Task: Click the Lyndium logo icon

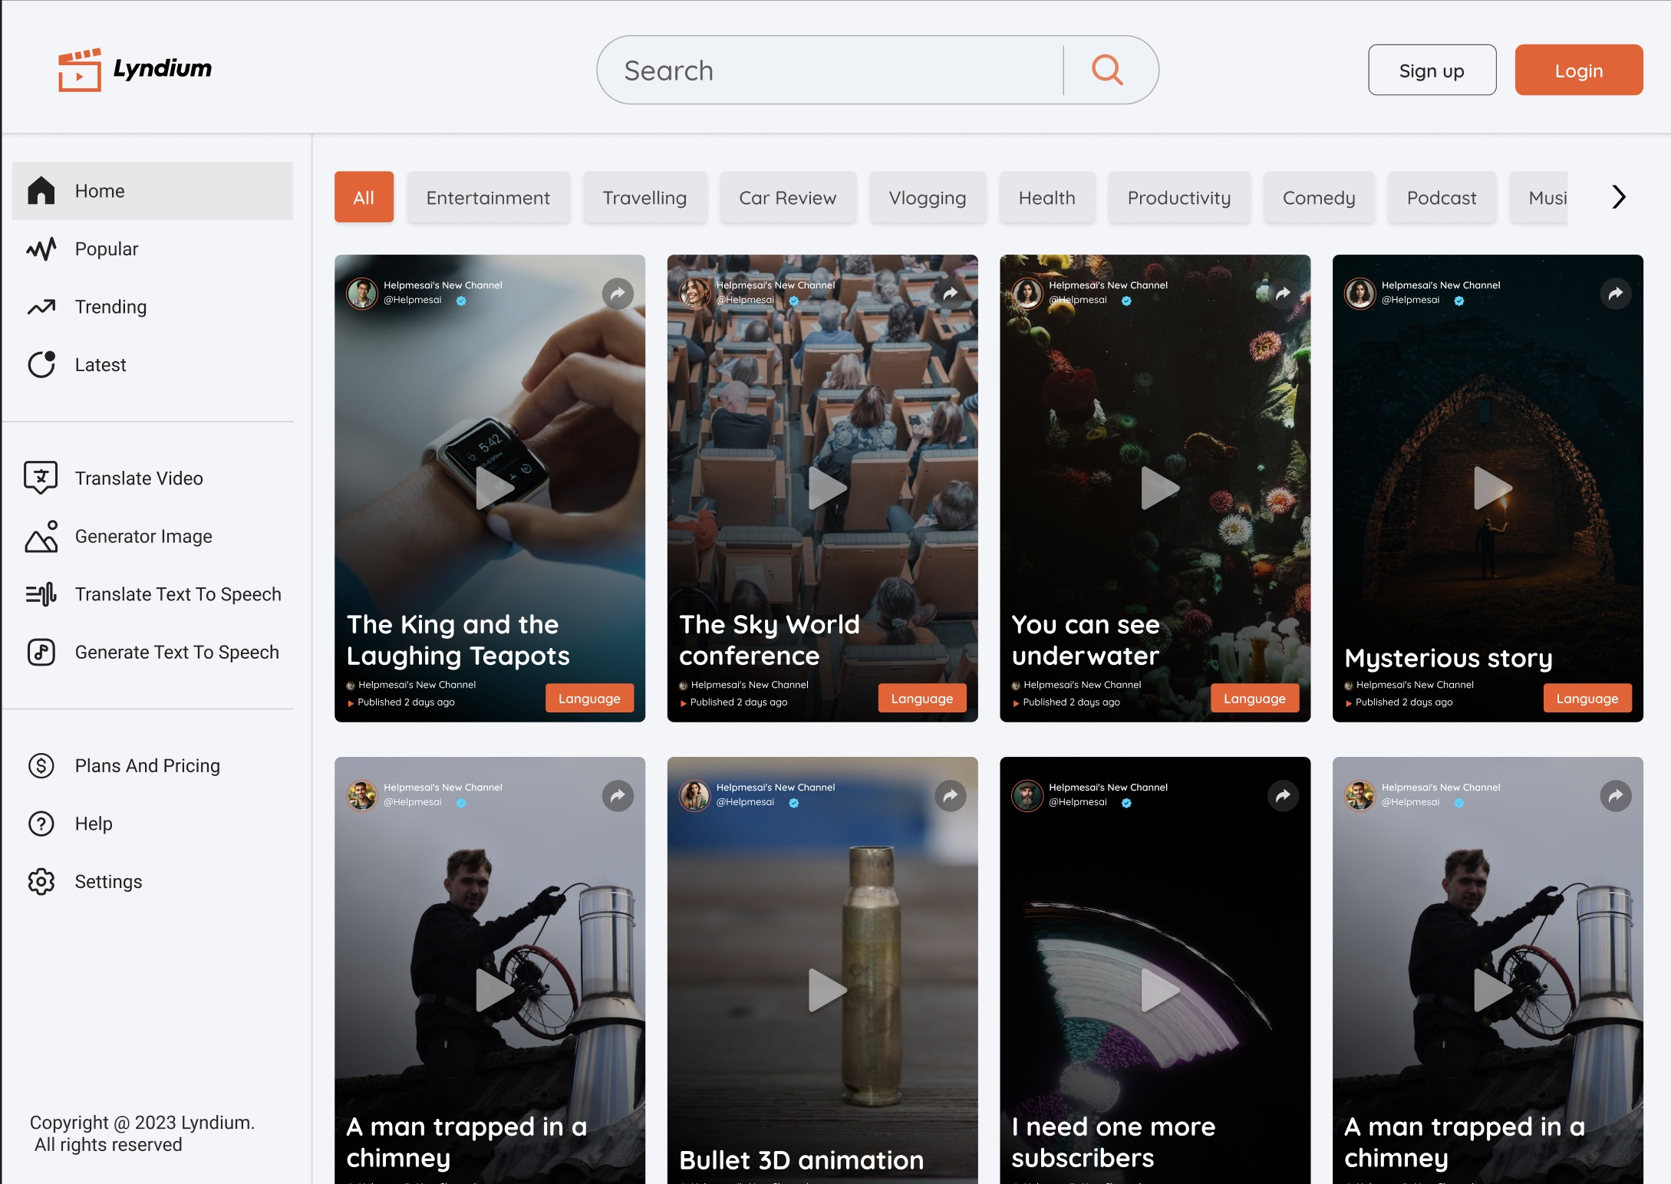Action: pyautogui.click(x=81, y=69)
